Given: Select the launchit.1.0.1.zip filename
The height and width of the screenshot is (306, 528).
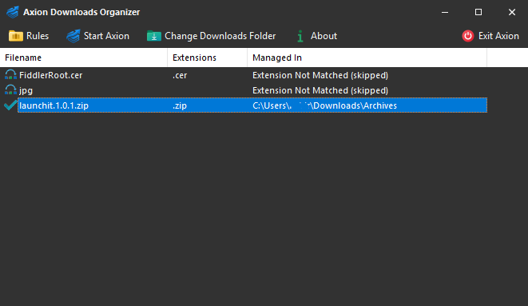Looking at the screenshot, I should point(54,105).
